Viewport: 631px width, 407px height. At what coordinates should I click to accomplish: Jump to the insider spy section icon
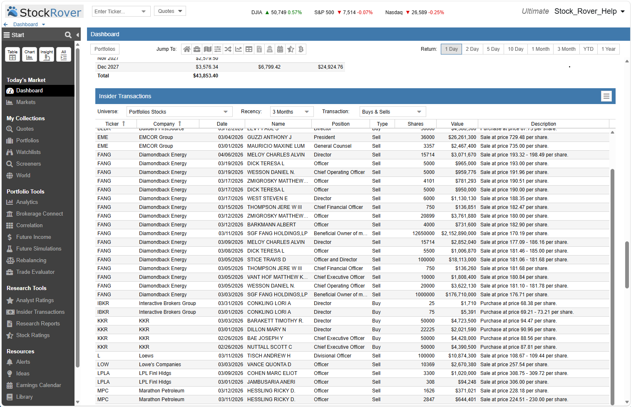(270, 49)
